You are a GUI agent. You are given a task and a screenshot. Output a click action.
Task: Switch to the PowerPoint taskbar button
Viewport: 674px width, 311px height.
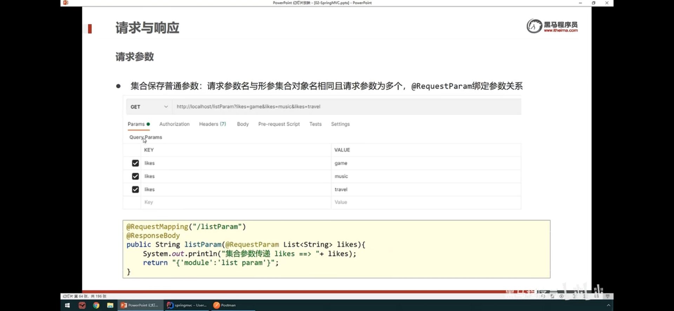pos(140,305)
